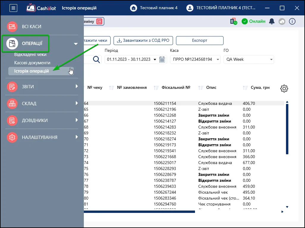Open the hamburger menu icon
The height and width of the screenshot is (228, 305).
click(13, 8)
